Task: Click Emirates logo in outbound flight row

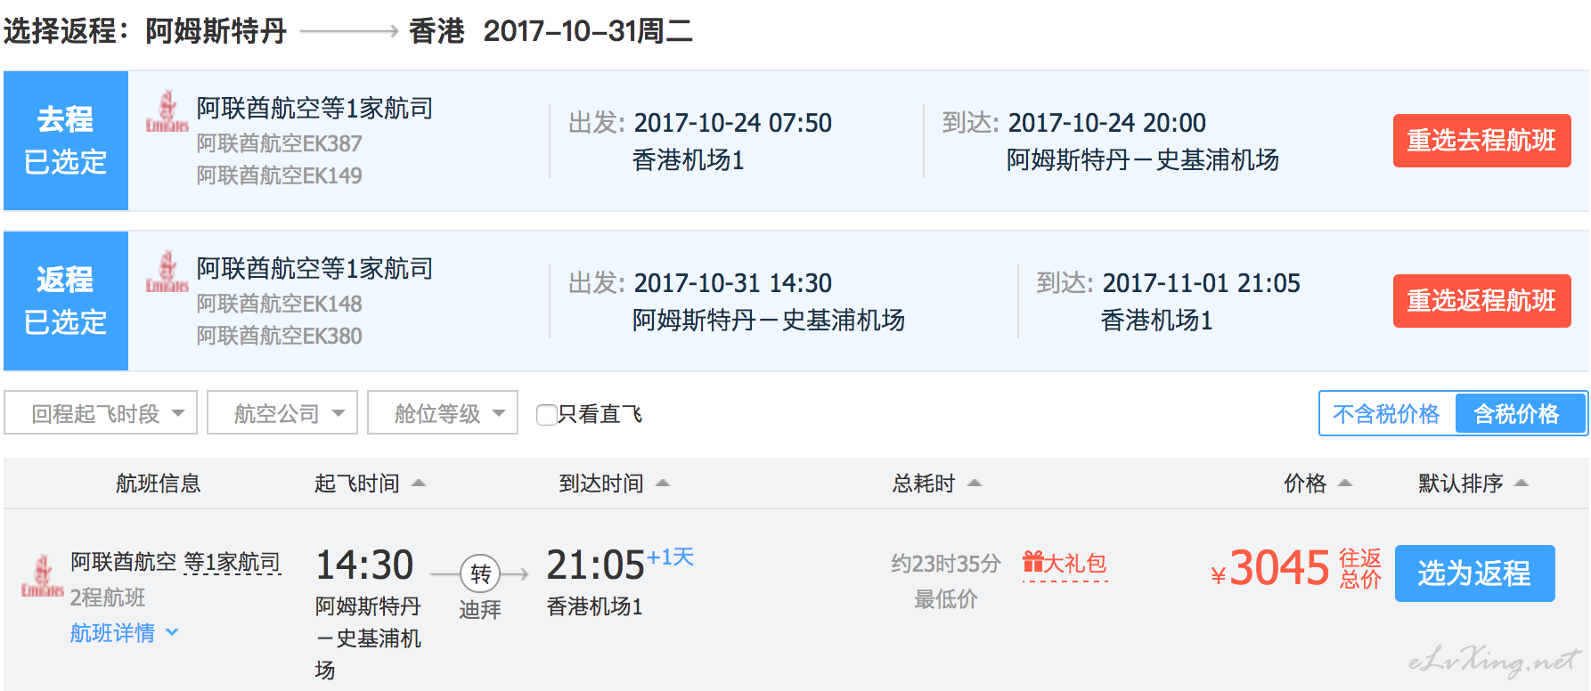Action: tap(167, 112)
